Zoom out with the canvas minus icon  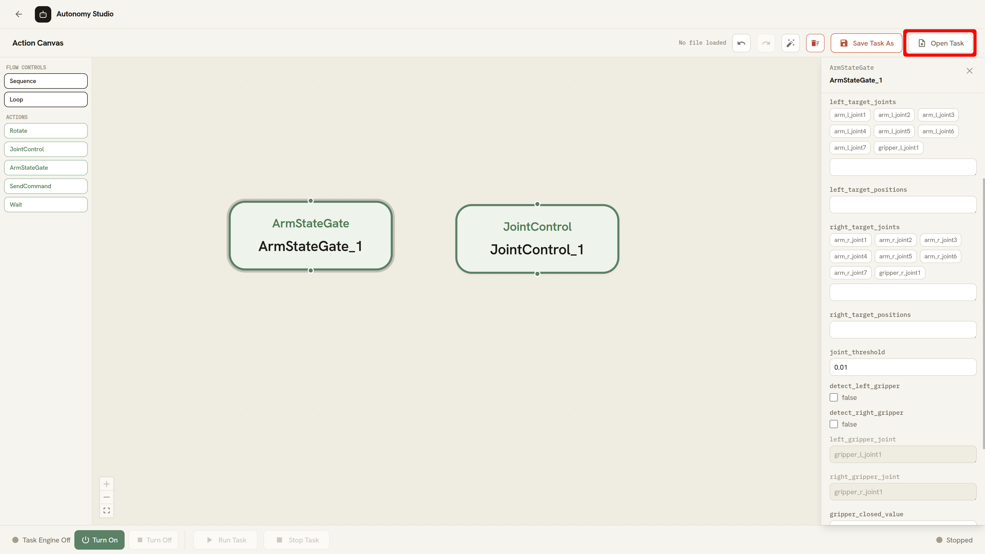tap(107, 497)
